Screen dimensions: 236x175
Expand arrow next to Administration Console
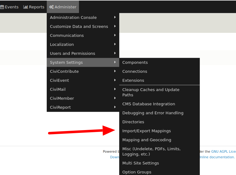point(115,17)
